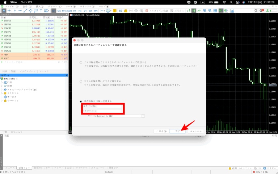Choose the trendline drawing tool
The width and height of the screenshot is (278, 174).
(25, 11)
